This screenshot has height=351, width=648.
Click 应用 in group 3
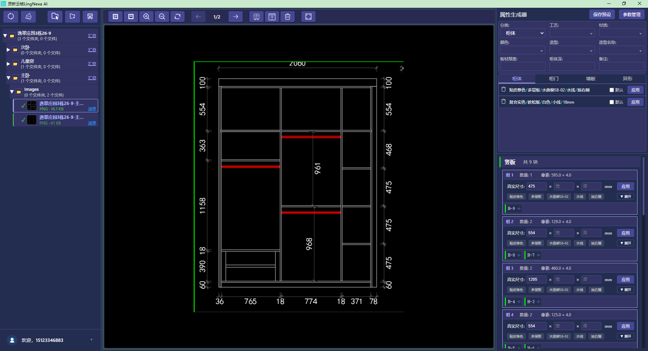click(626, 280)
